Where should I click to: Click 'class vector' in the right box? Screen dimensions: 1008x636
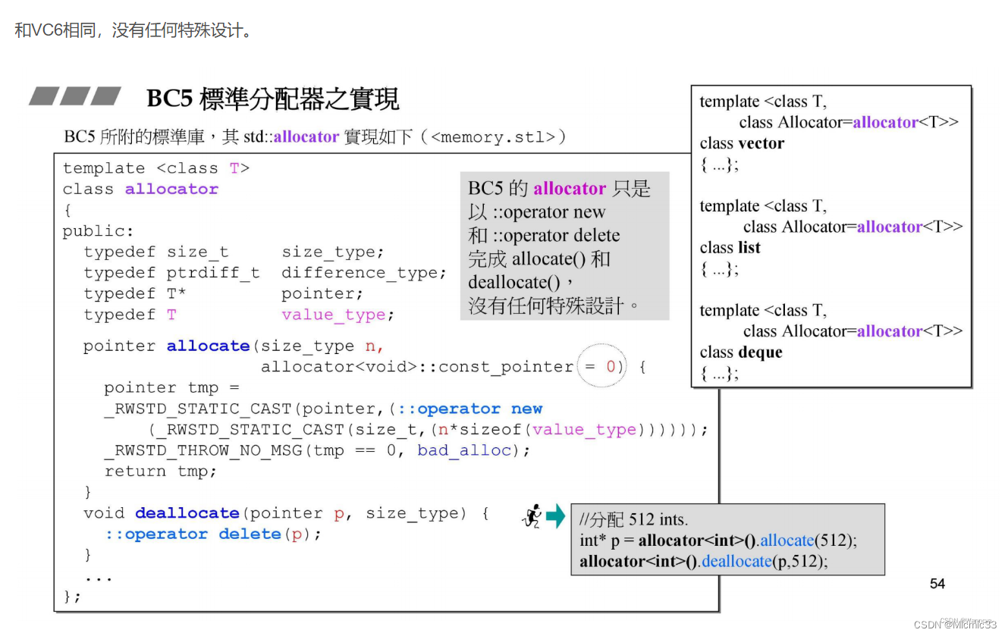click(742, 143)
